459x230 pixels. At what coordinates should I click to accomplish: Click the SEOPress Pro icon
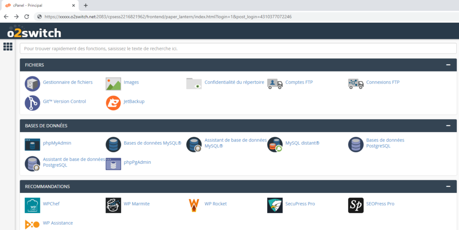355,205
